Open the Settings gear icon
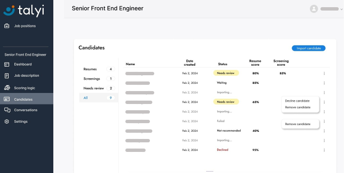The width and height of the screenshot is (344, 173). coord(7,121)
